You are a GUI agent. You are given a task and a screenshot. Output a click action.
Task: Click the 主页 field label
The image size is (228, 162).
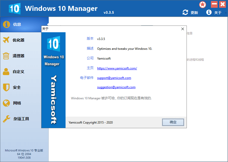click(90, 68)
